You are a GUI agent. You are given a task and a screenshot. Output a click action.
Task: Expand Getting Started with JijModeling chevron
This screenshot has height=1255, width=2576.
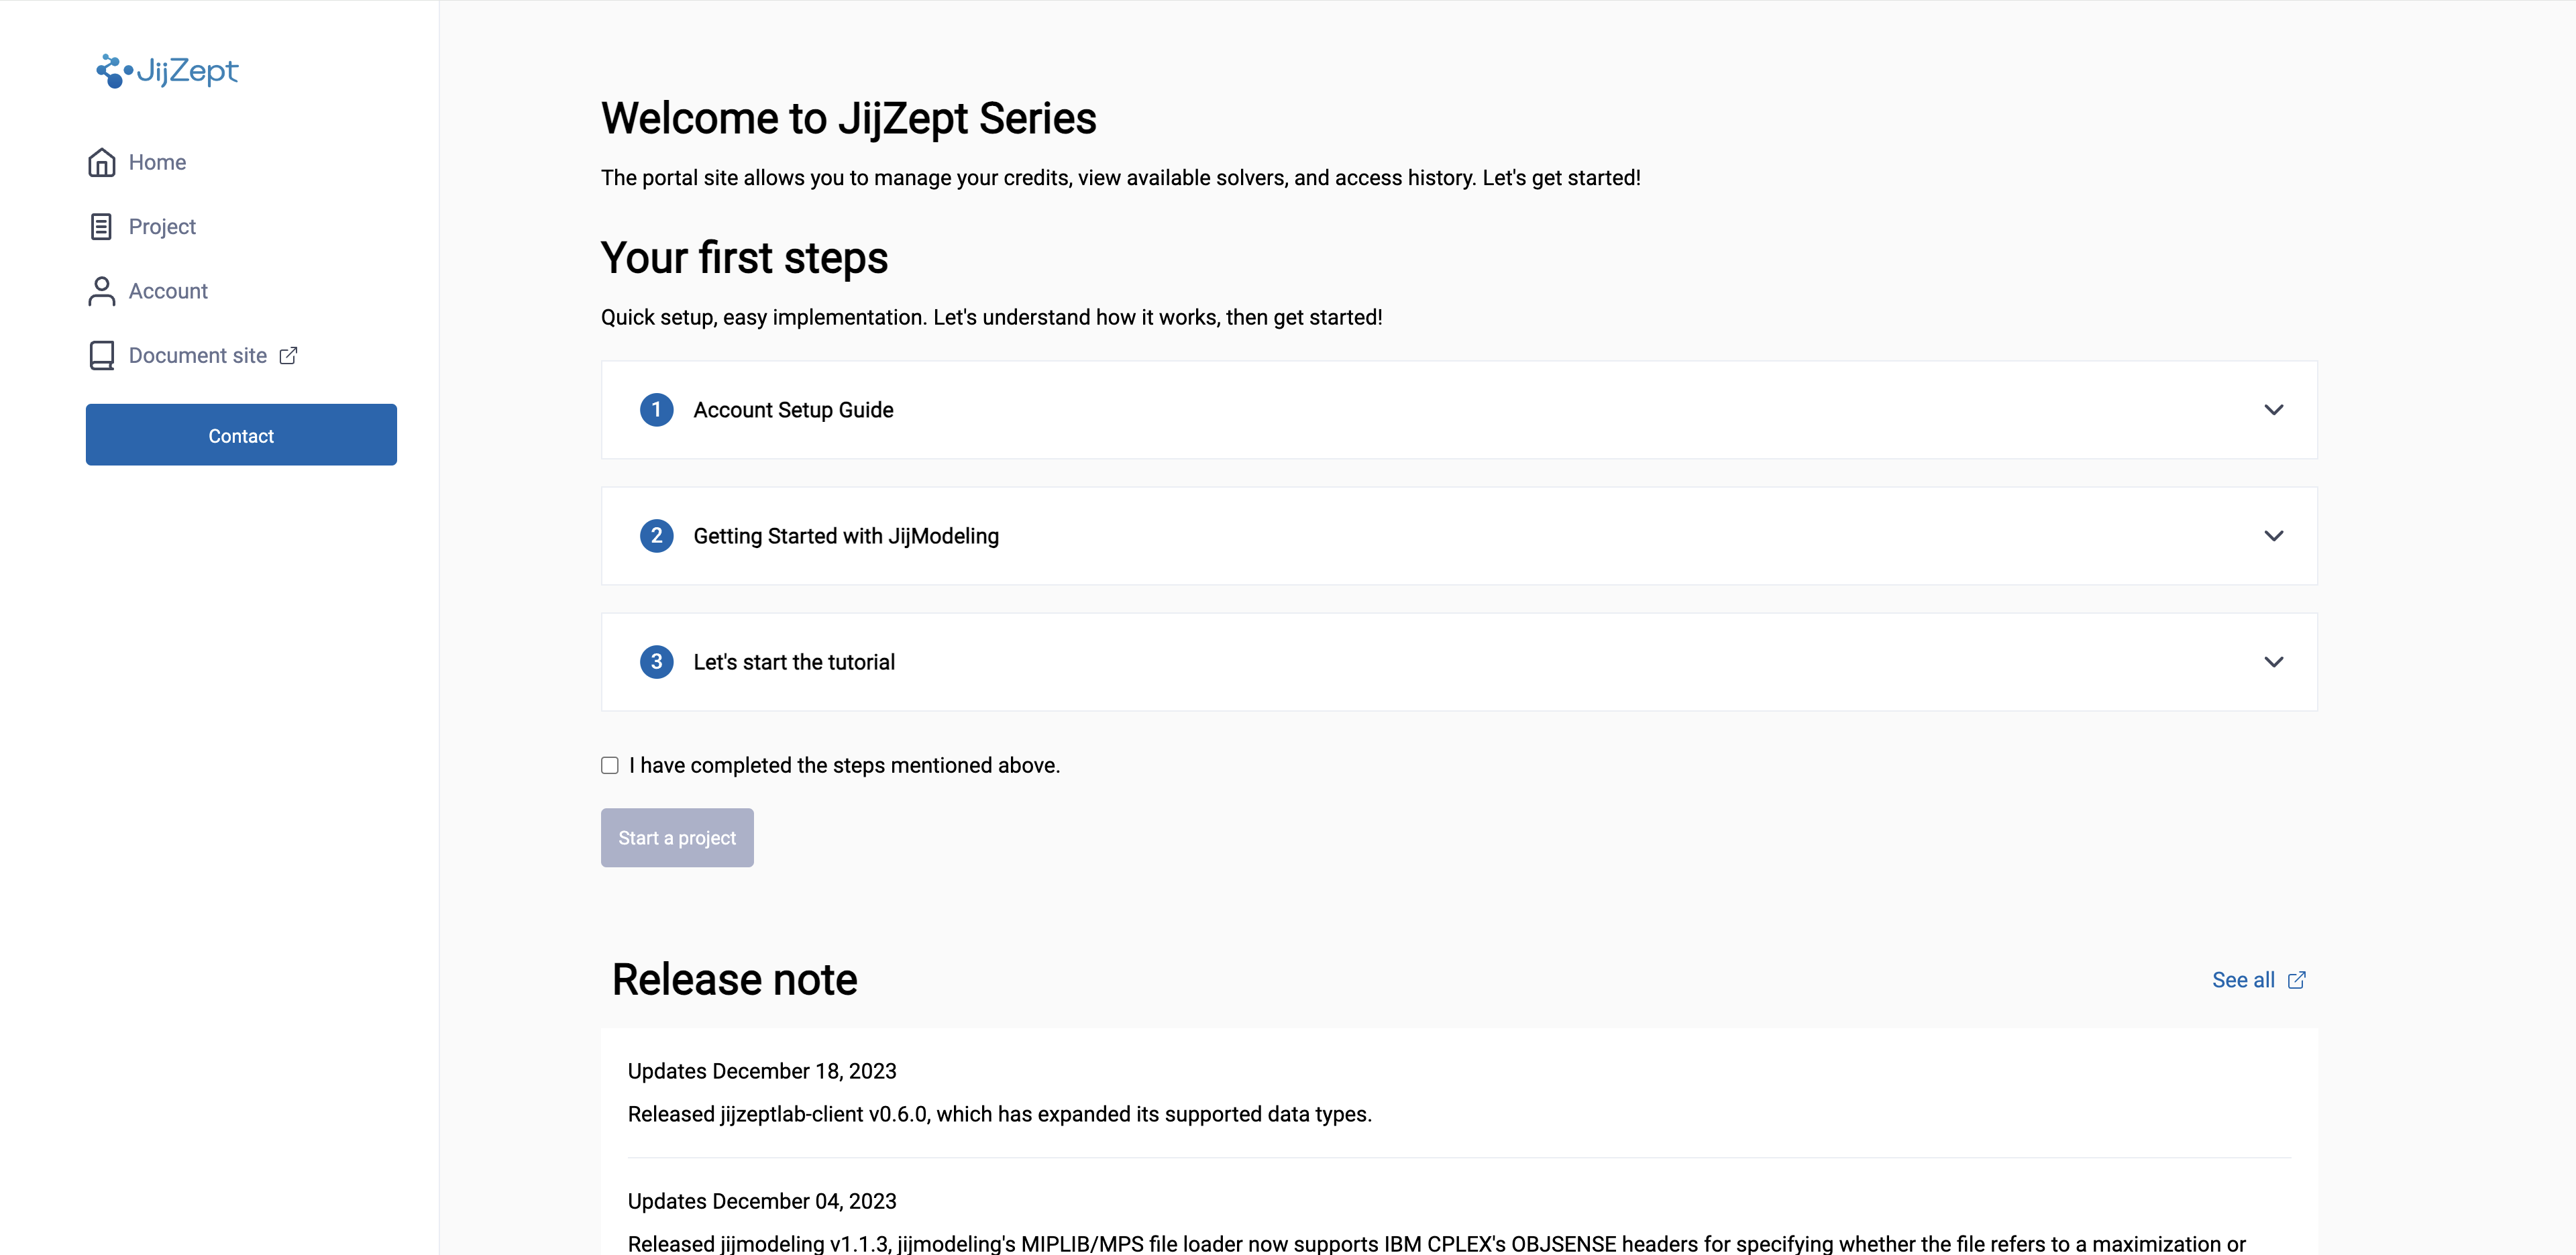click(2273, 536)
